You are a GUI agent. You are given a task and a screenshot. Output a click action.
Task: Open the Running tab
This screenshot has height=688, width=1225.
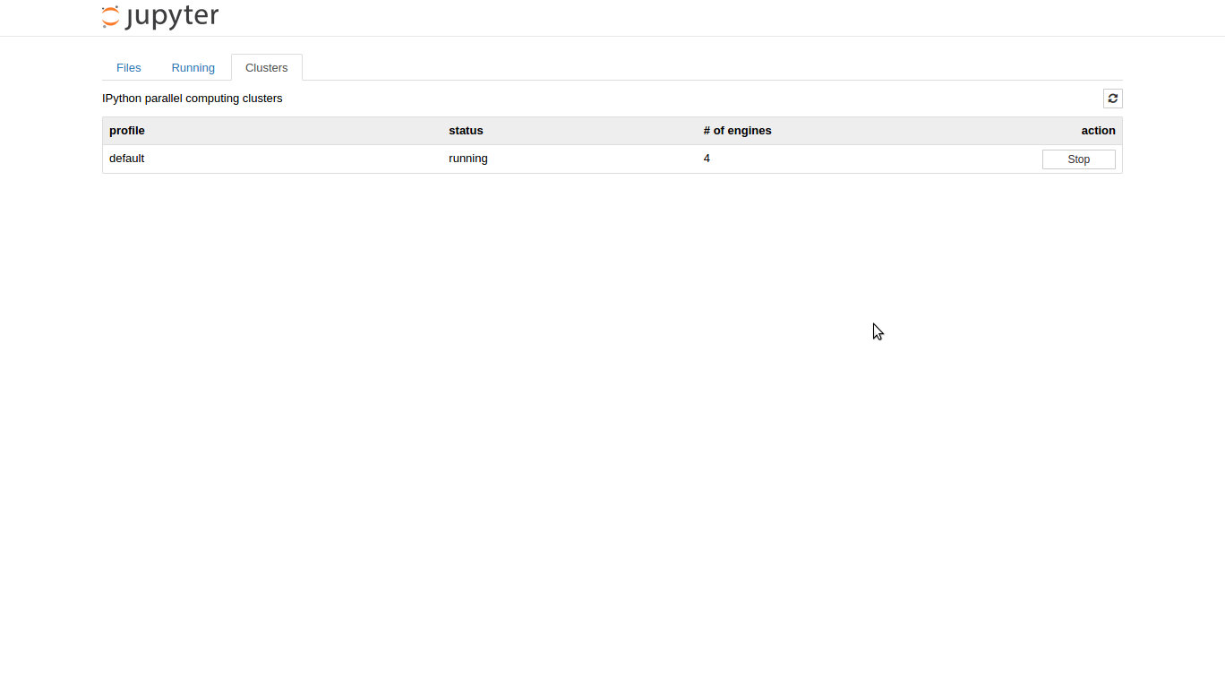click(193, 67)
